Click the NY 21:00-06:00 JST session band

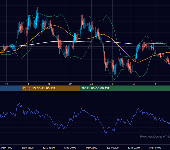point(125,88)
